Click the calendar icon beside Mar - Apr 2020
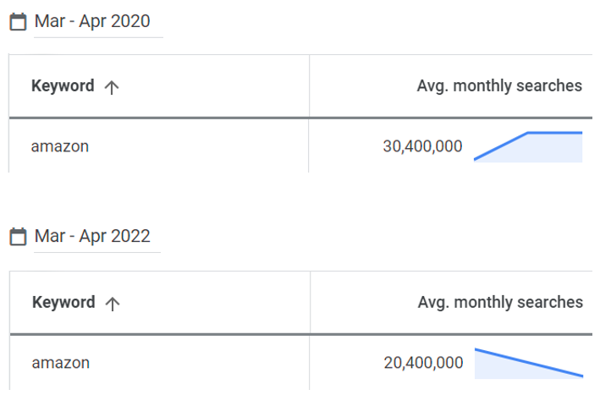 [x=18, y=21]
